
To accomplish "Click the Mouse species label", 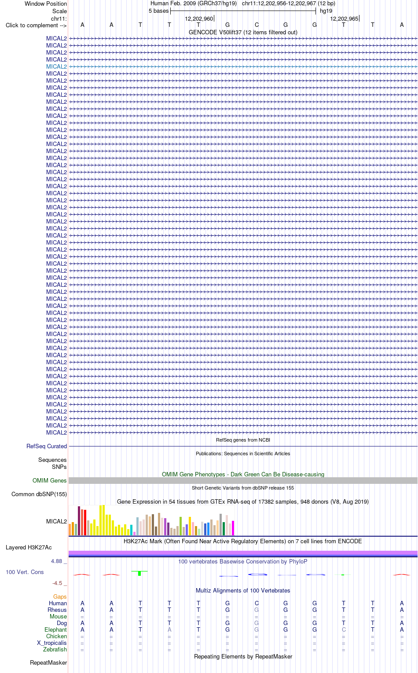I will (x=58, y=616).
